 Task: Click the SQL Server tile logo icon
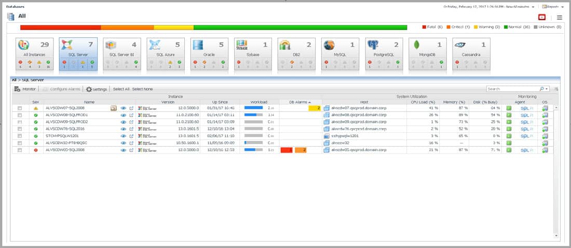[66, 45]
